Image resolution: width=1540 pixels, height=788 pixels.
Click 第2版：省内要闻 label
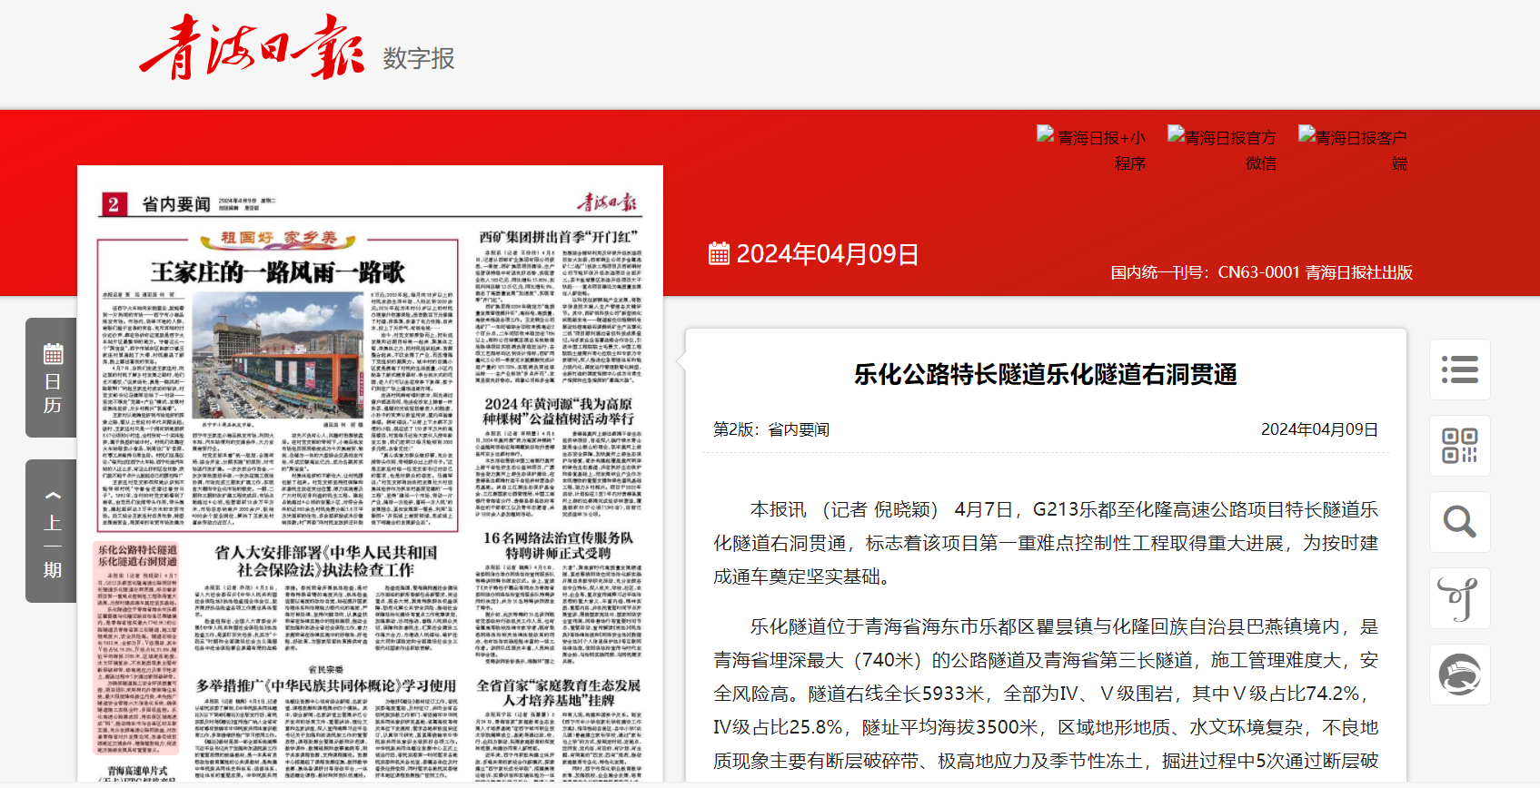[x=771, y=429]
